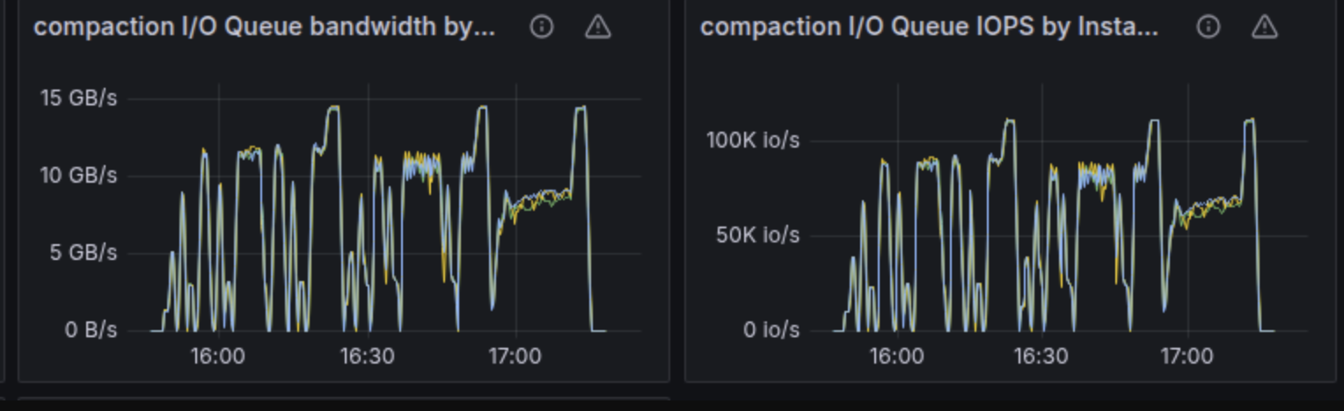1344x411 pixels.
Task: Open IOPS panel description info icon
Action: coord(1209,27)
